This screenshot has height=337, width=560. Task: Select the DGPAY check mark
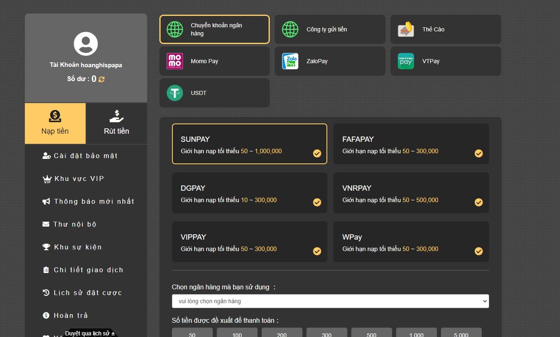coord(317,202)
